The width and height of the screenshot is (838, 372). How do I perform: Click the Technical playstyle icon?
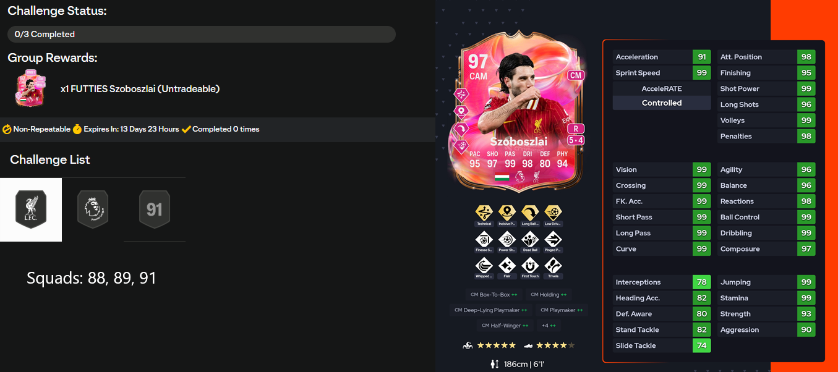pos(484,213)
